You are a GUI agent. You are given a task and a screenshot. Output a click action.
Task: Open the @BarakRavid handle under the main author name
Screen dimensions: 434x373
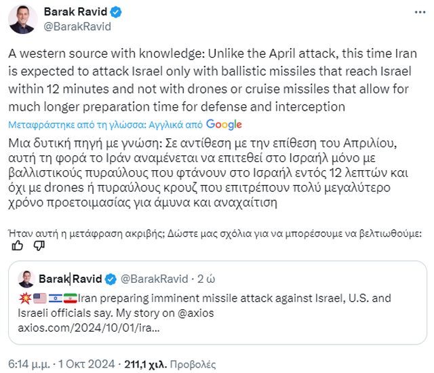(x=77, y=27)
